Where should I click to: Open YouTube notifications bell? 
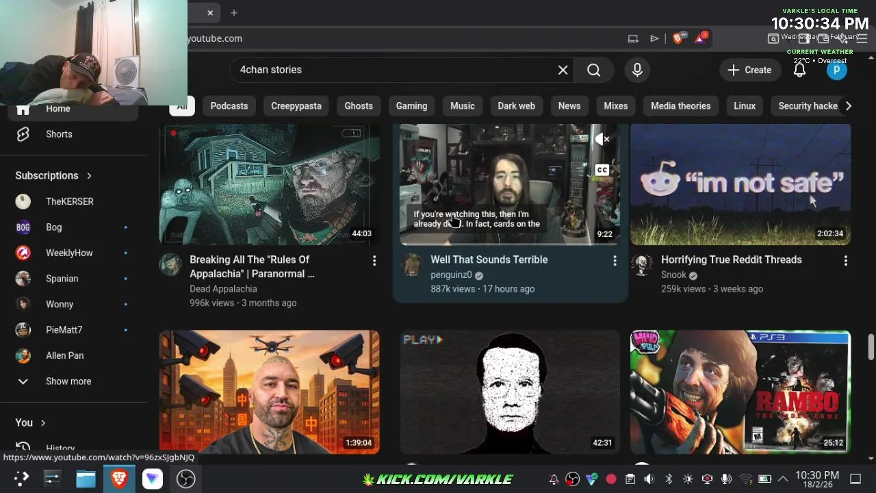[x=799, y=70]
